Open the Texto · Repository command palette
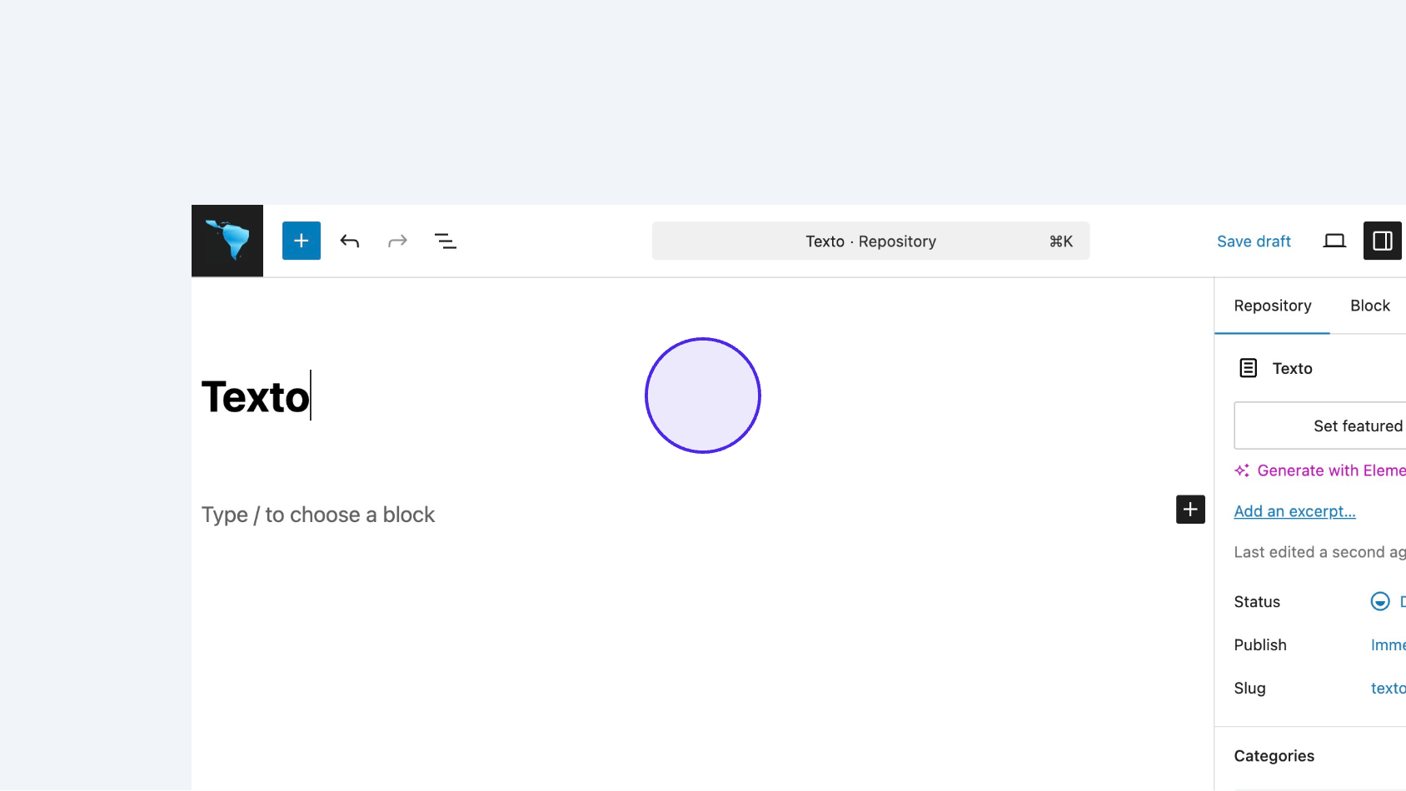Screen dimensions: 1406x791 [870, 241]
